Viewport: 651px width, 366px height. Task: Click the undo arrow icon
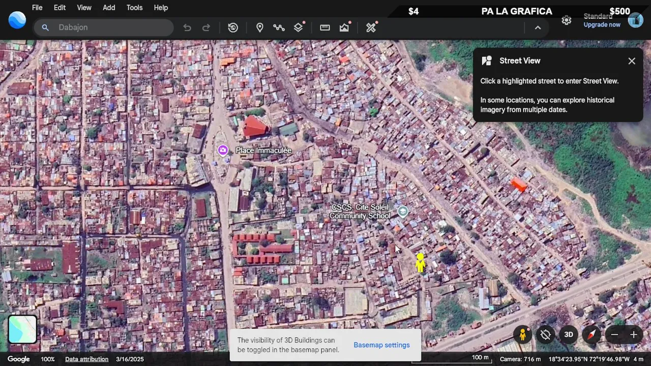(x=187, y=27)
